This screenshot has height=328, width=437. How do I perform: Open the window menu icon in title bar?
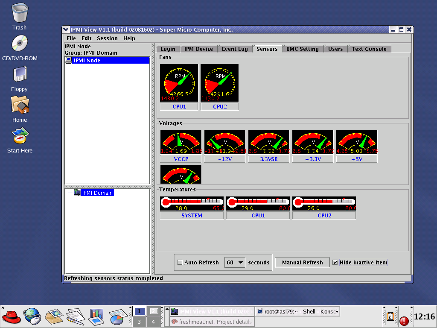click(66, 29)
